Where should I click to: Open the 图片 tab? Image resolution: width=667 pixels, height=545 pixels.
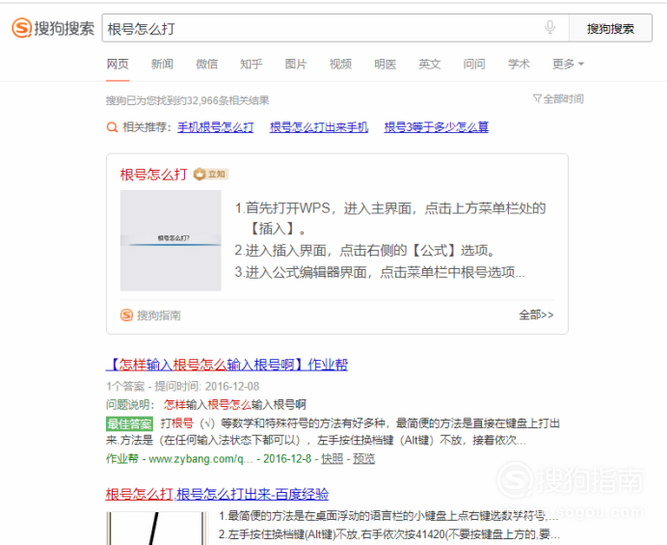296,64
